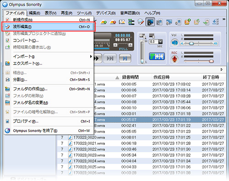This screenshot has height=181, width=229.
Task: Click the RSS feed with green badge icon
Action: click(188, 22)
